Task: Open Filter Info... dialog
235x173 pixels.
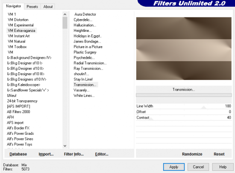Action: click(74, 154)
